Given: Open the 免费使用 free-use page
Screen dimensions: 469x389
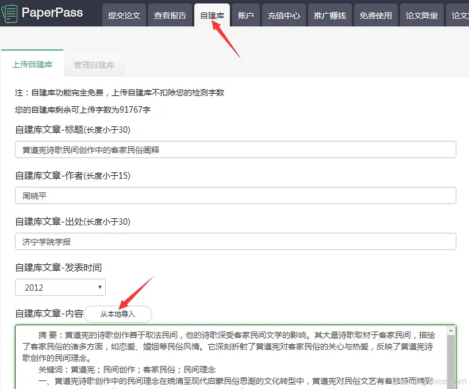Looking at the screenshot, I should [x=375, y=16].
